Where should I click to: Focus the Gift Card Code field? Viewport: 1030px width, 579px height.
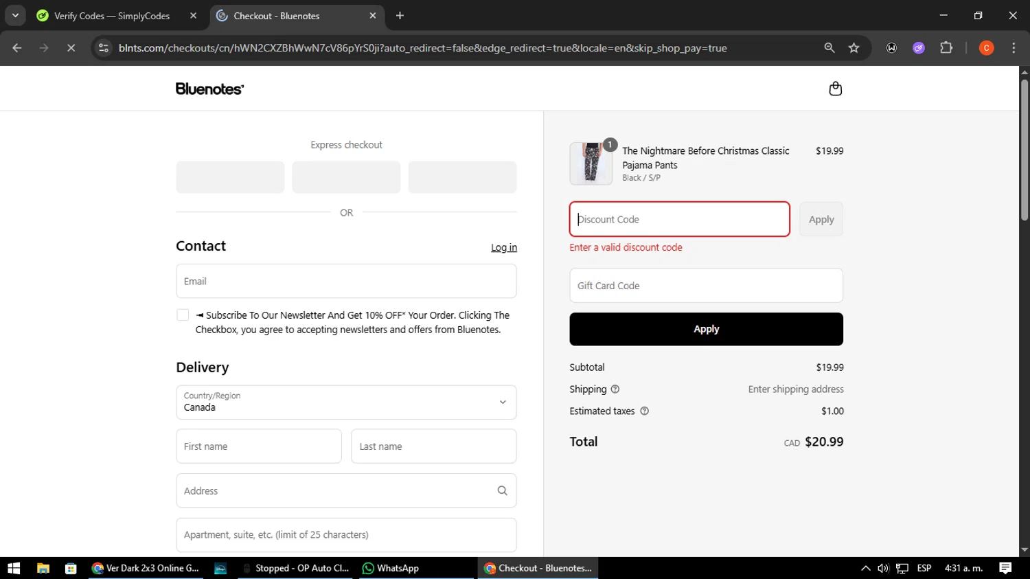coord(706,285)
